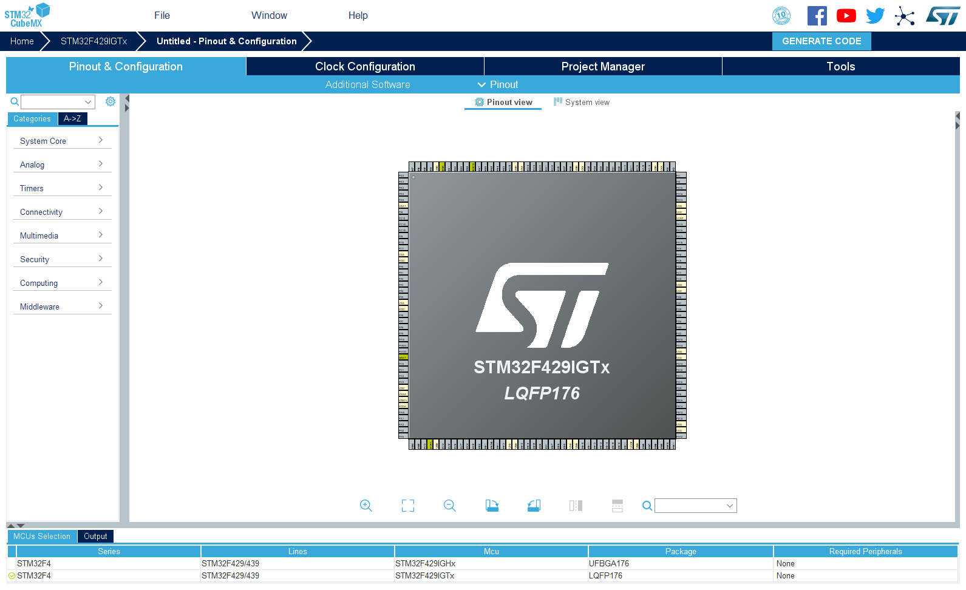The width and height of the screenshot is (966, 590).
Task: Switch to the Clock Configuration tab
Action: [x=365, y=67]
